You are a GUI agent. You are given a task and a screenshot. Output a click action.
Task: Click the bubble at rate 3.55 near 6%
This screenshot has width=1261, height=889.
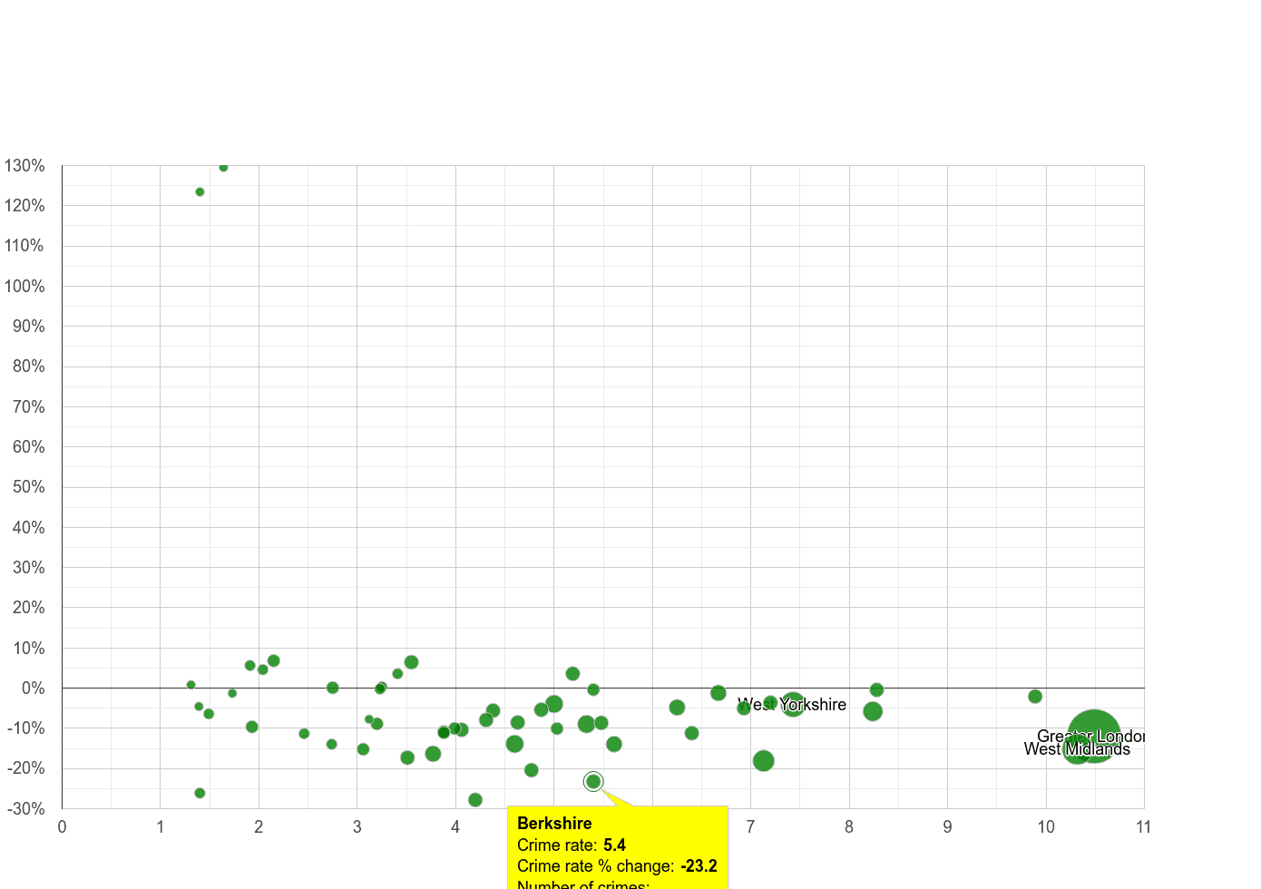click(x=411, y=662)
